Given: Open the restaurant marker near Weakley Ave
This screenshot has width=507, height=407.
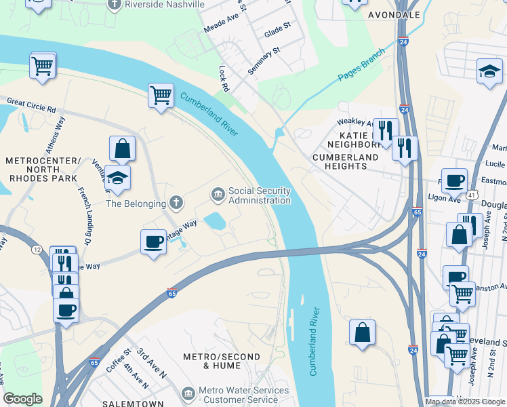Looking at the screenshot, I should (386, 131).
